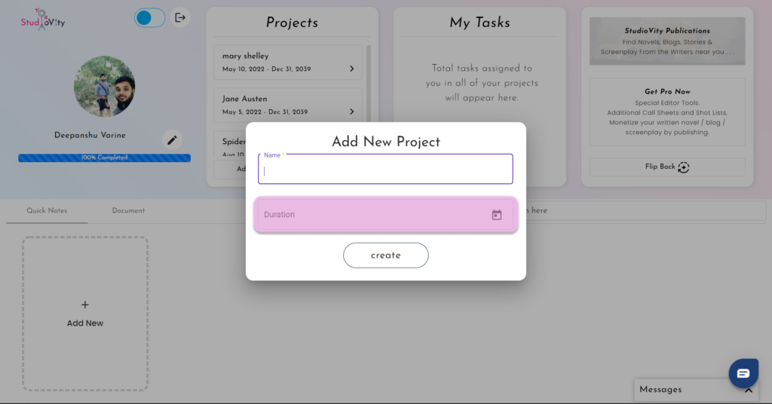Click the plus icon in Add New note card
The image size is (772, 404).
click(84, 305)
